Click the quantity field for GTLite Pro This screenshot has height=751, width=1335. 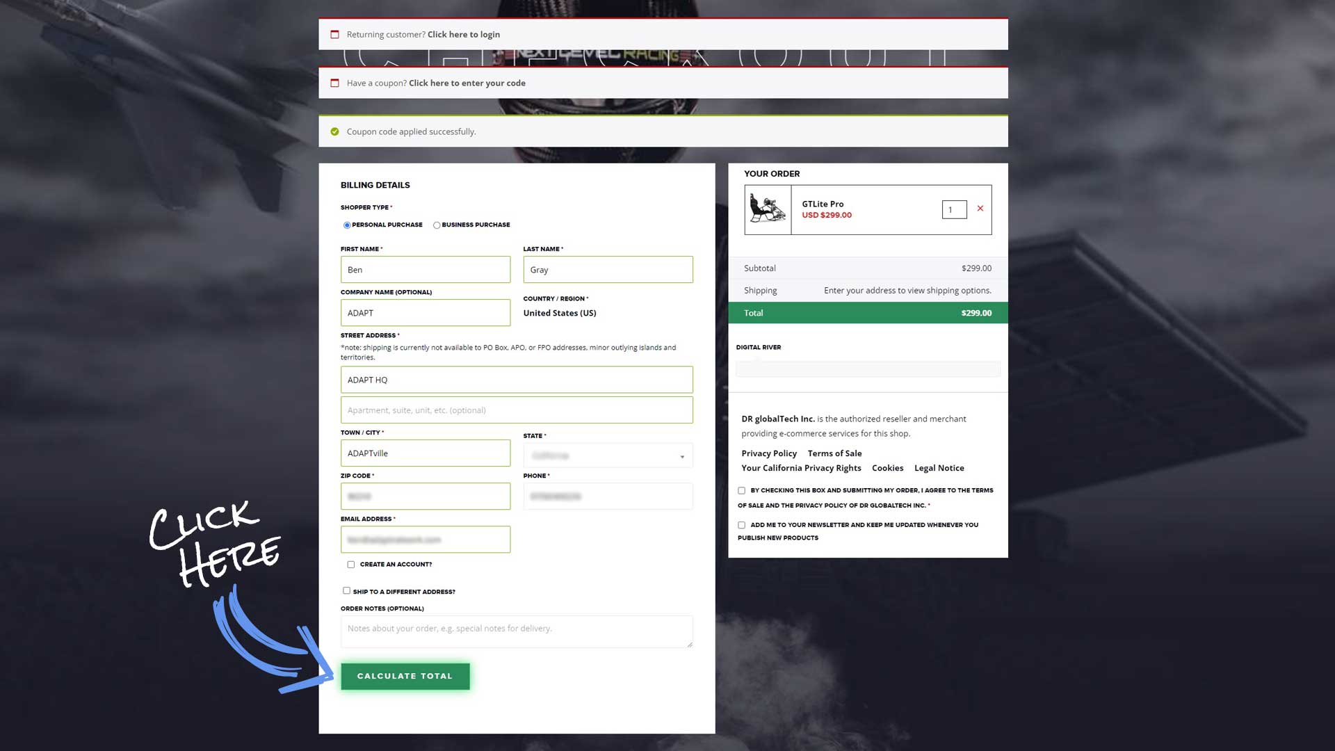(x=954, y=209)
